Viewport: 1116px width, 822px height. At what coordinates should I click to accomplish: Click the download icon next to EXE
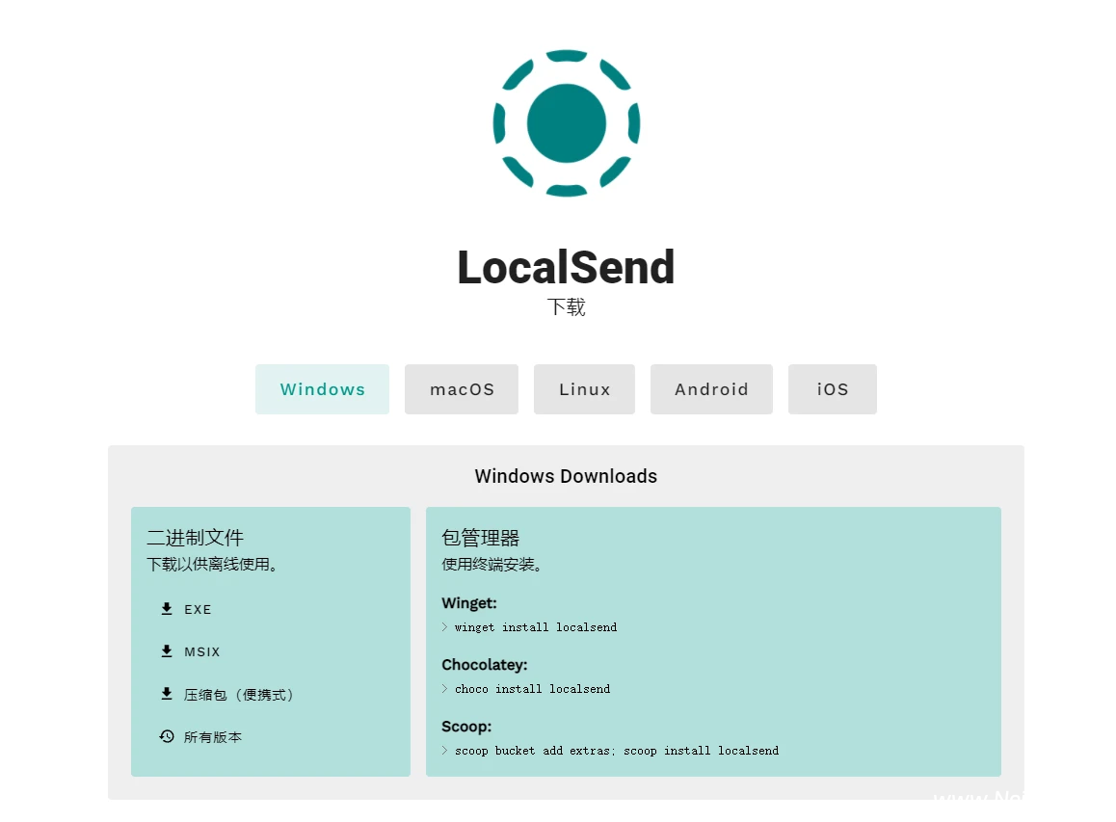[167, 608]
